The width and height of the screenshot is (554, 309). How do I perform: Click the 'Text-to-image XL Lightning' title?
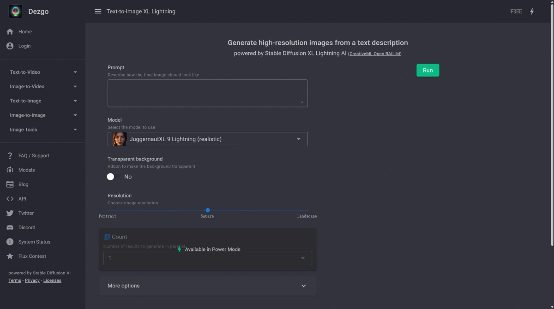click(x=141, y=12)
